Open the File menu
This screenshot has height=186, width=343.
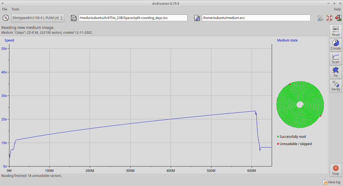tap(5, 9)
